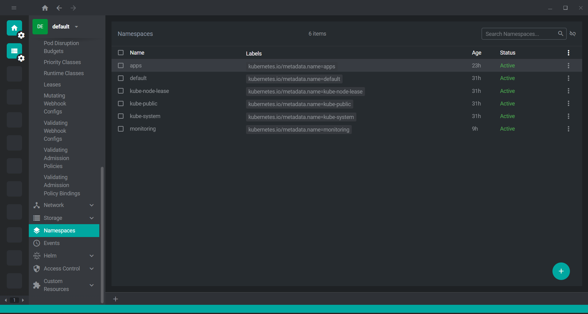The height and width of the screenshot is (314, 588).
Task: Click the sidebar vertical scrollbar
Action: pos(102,235)
